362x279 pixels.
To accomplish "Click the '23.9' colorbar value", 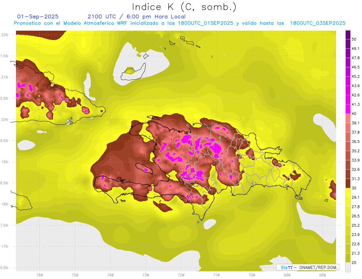I will point(356,234).
